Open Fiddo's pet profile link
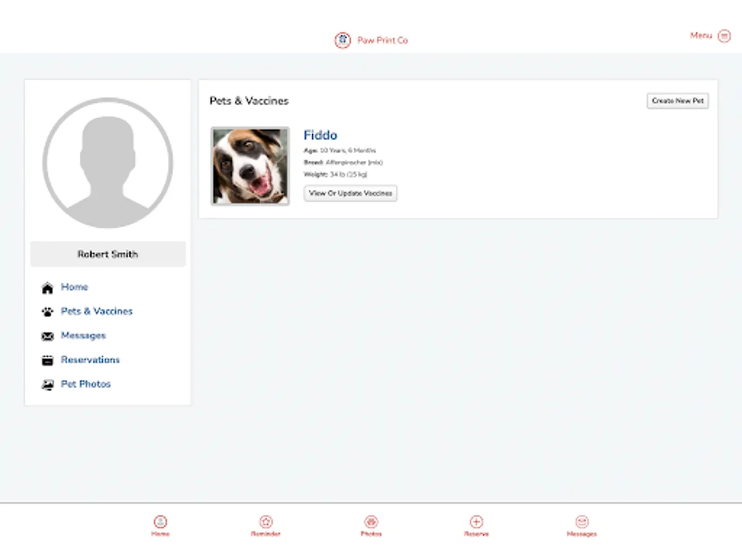Image resolution: width=742 pixels, height=557 pixels. pos(320,135)
